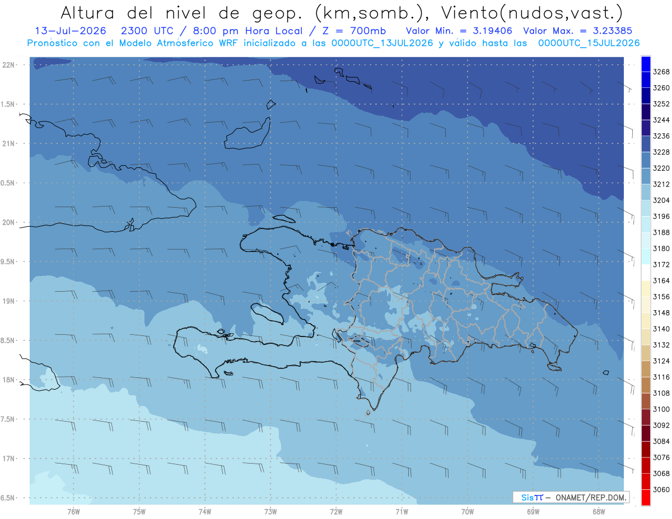The width and height of the screenshot is (672, 519).
Task: Click the colorbar value '3236'
Action: [x=661, y=137]
